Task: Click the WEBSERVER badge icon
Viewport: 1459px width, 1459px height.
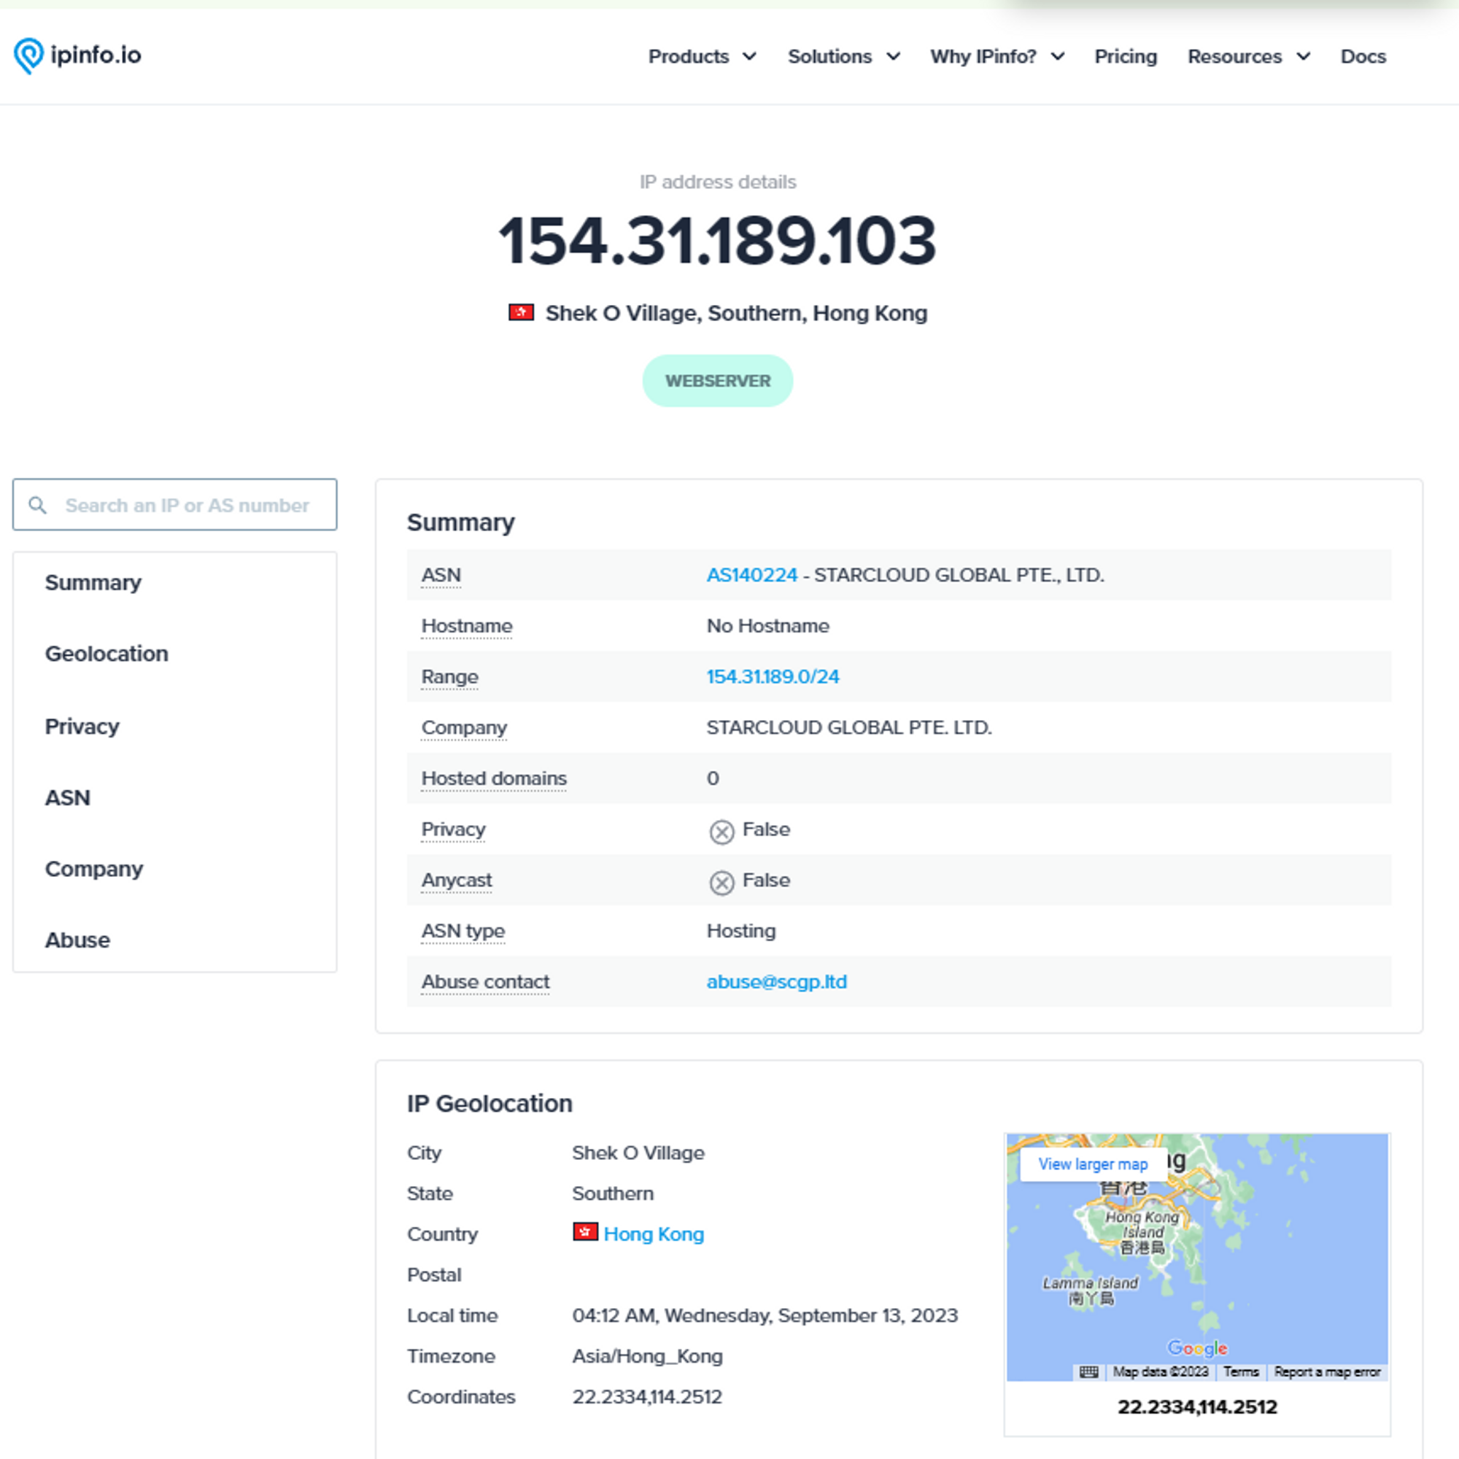Action: [x=718, y=381]
